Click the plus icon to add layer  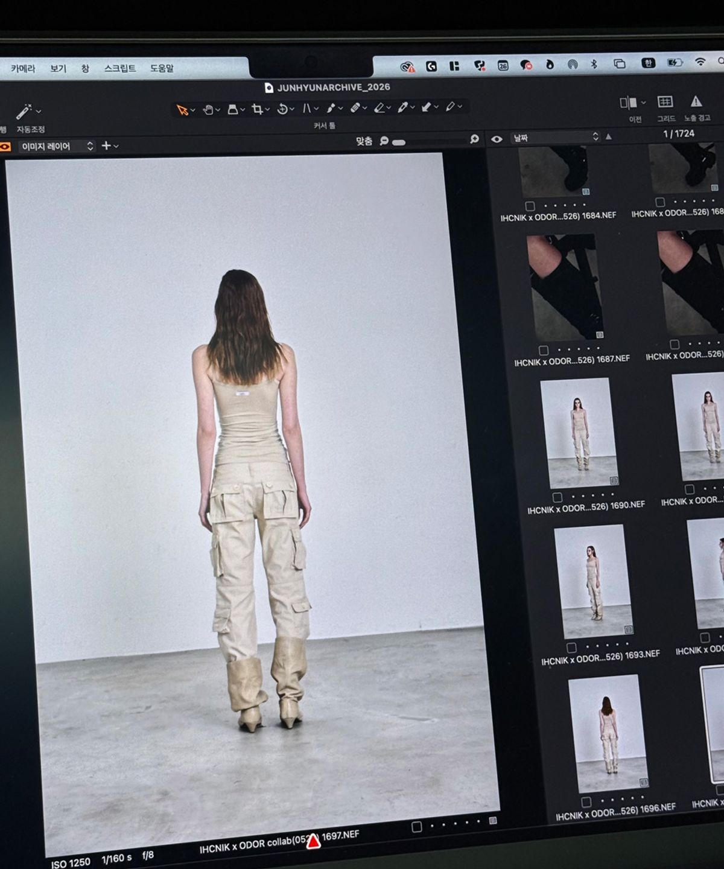106,145
